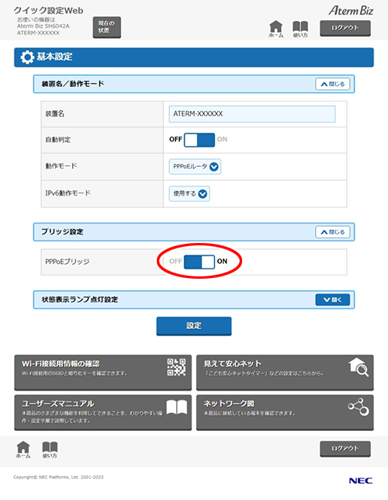388x500 pixels.
Task: Click the blue 設定 button
Action: click(194, 326)
